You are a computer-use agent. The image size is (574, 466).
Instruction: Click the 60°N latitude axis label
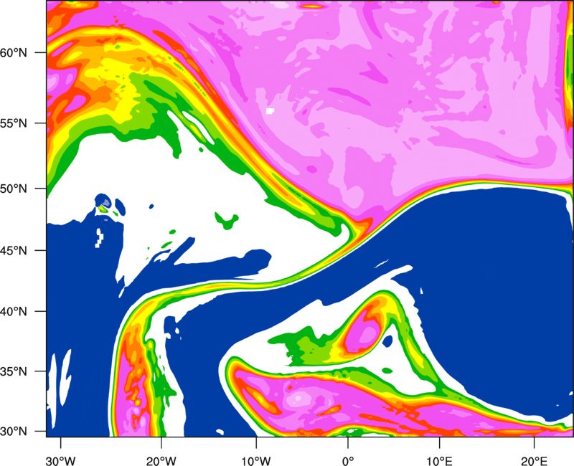14,52
